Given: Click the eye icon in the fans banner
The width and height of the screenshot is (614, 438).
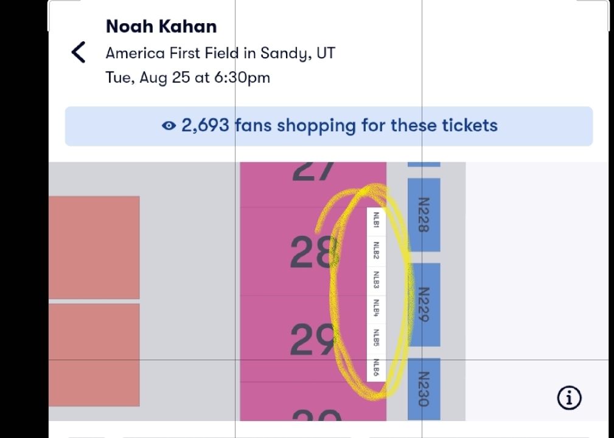Looking at the screenshot, I should coord(168,126).
